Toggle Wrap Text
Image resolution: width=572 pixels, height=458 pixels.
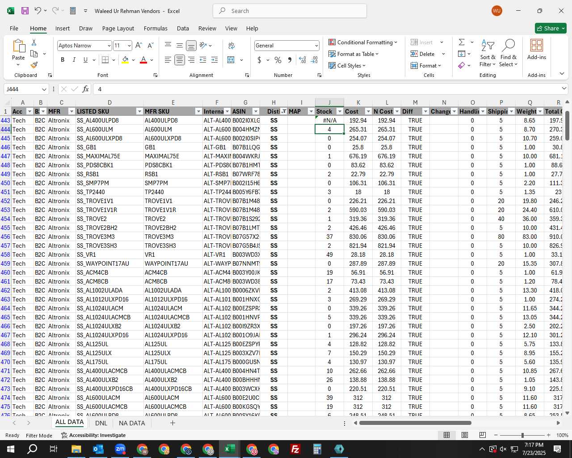[231, 45]
